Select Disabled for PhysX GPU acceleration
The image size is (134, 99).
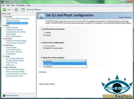44,33
